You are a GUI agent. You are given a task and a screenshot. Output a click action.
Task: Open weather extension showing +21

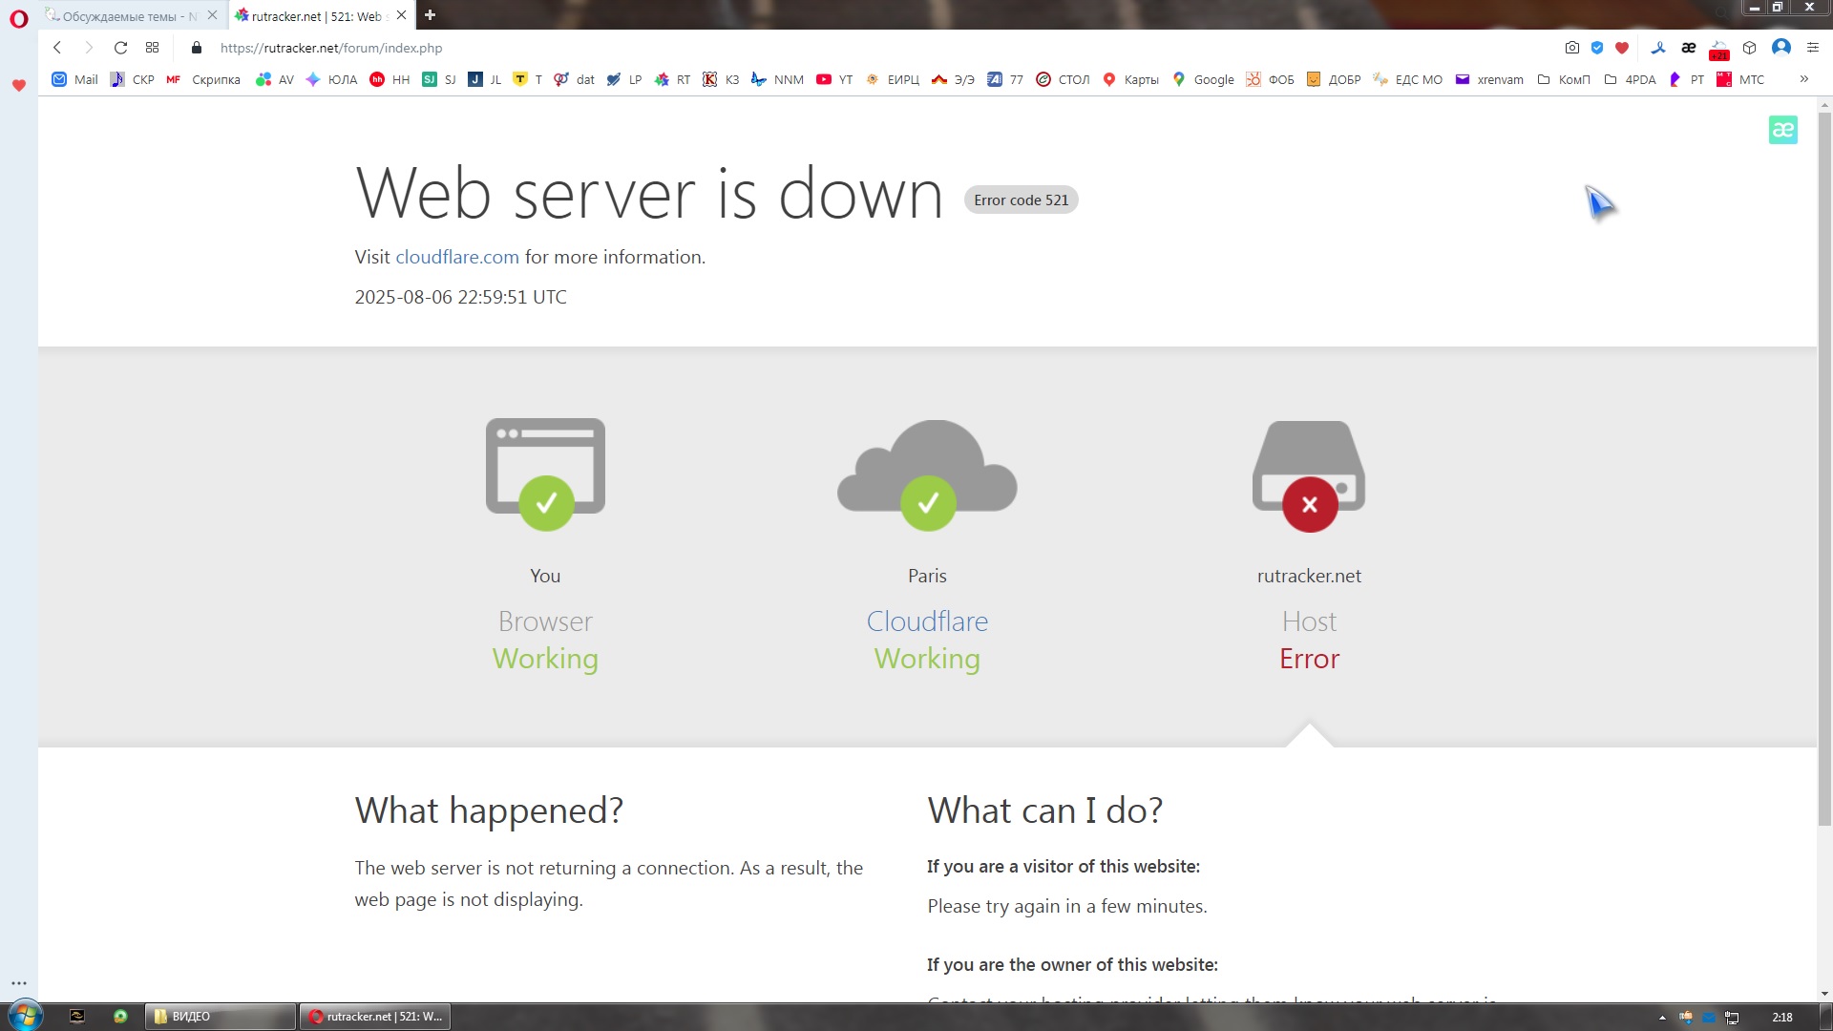(1719, 50)
